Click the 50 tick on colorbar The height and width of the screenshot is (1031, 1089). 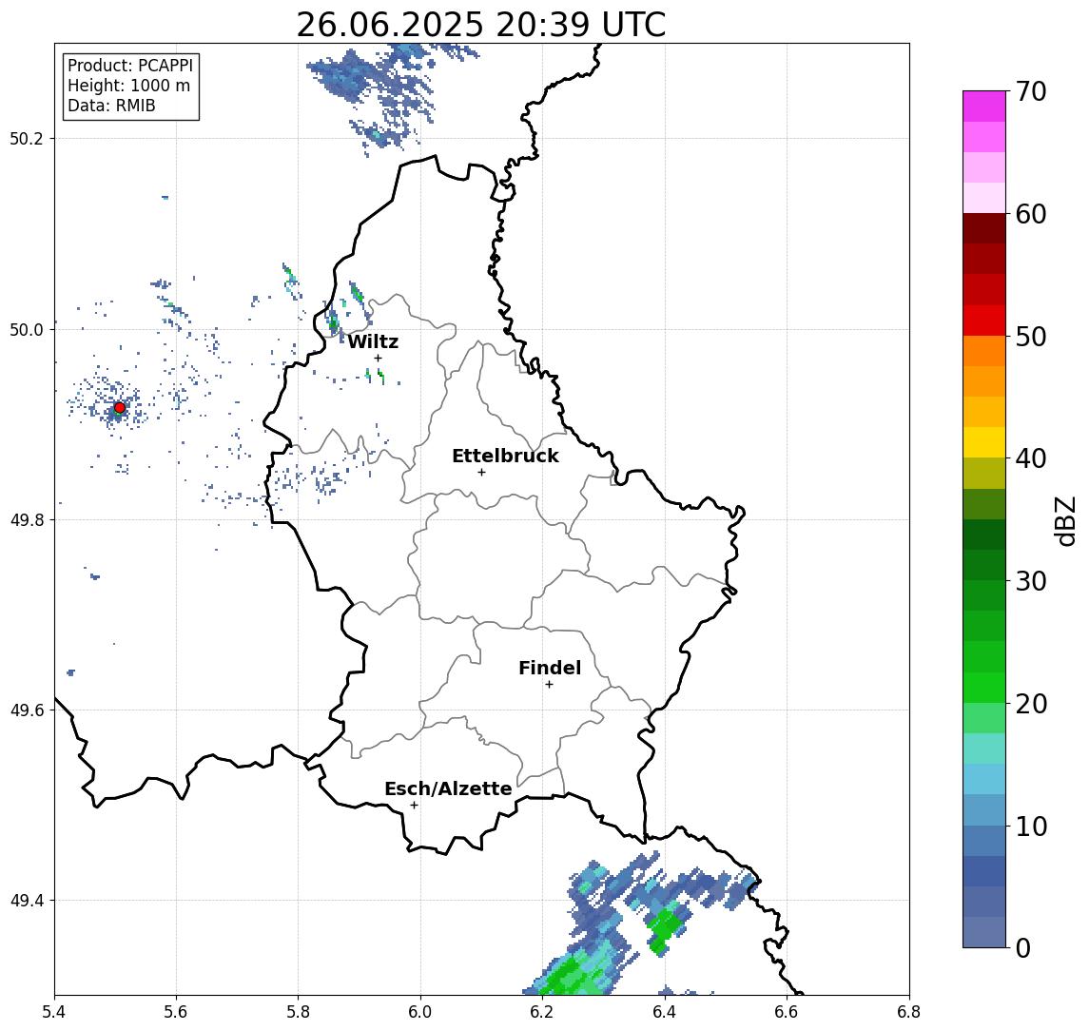(x=1031, y=337)
